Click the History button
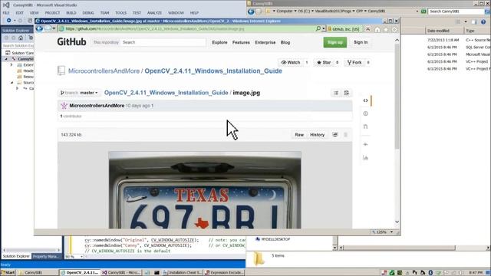 pos(317,135)
